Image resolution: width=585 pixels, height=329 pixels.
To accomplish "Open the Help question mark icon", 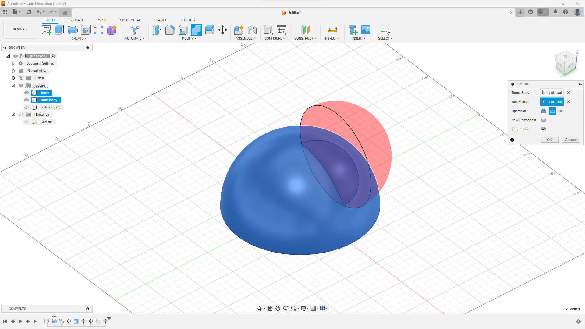I will (565, 12).
